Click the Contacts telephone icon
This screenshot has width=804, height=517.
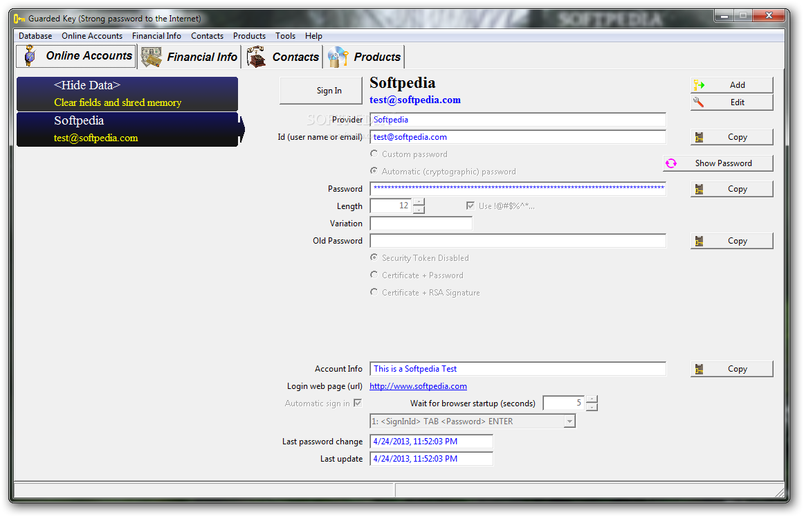click(x=256, y=57)
